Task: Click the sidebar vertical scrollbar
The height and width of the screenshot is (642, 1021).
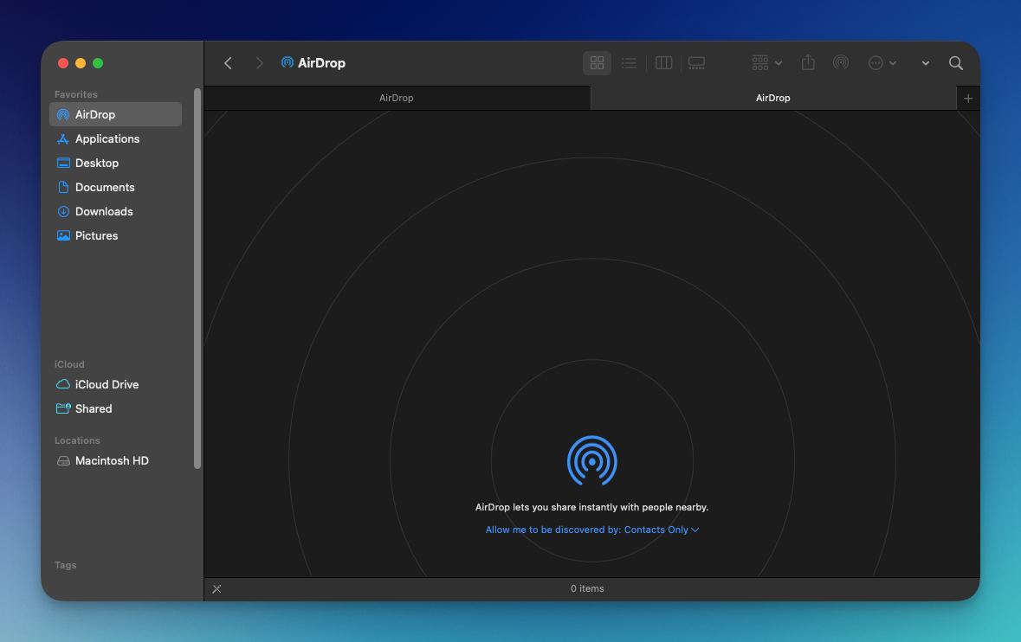Action: tap(197, 277)
